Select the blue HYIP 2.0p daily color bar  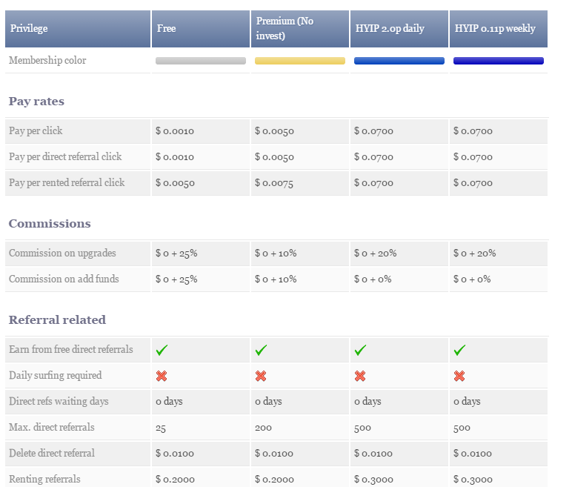tap(399, 61)
